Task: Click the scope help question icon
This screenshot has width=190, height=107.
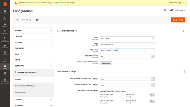Action: pyautogui.click(x=37, y=20)
